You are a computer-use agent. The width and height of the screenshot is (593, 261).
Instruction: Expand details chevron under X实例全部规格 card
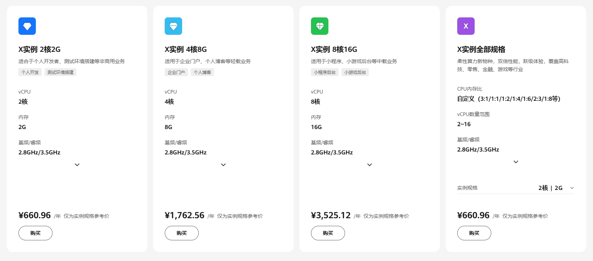coord(516,162)
